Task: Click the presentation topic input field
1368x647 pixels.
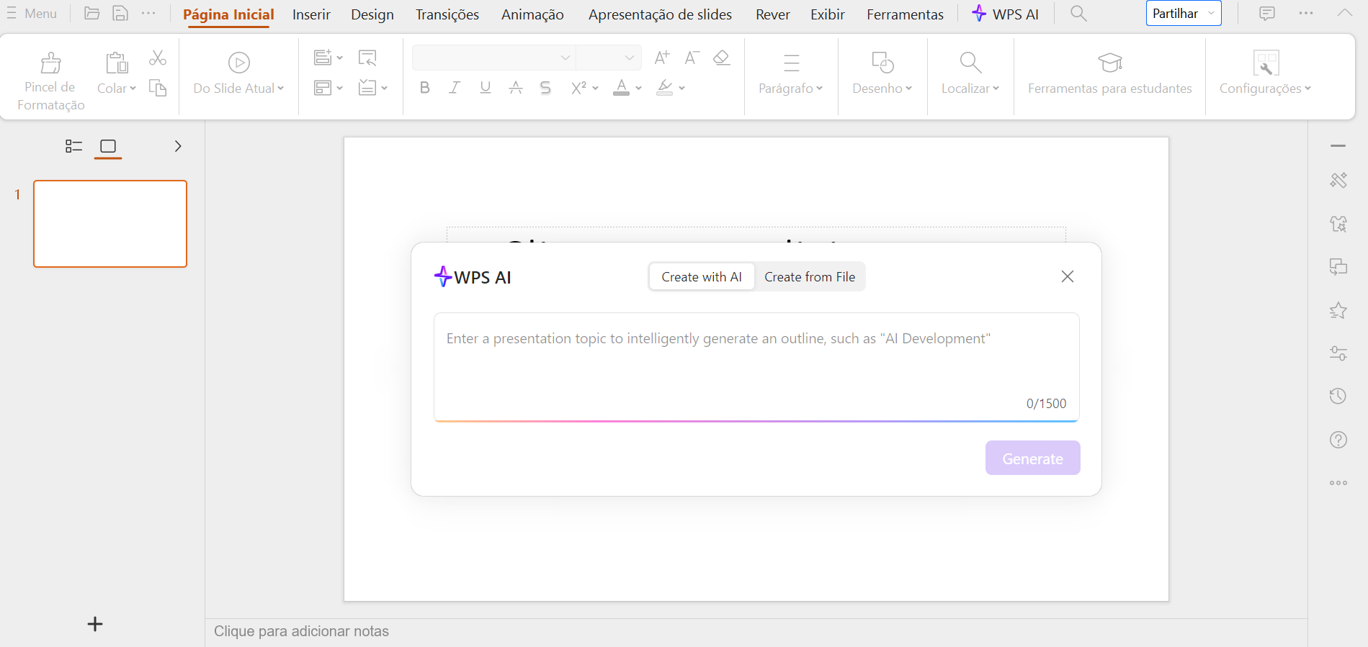Action: [756, 366]
